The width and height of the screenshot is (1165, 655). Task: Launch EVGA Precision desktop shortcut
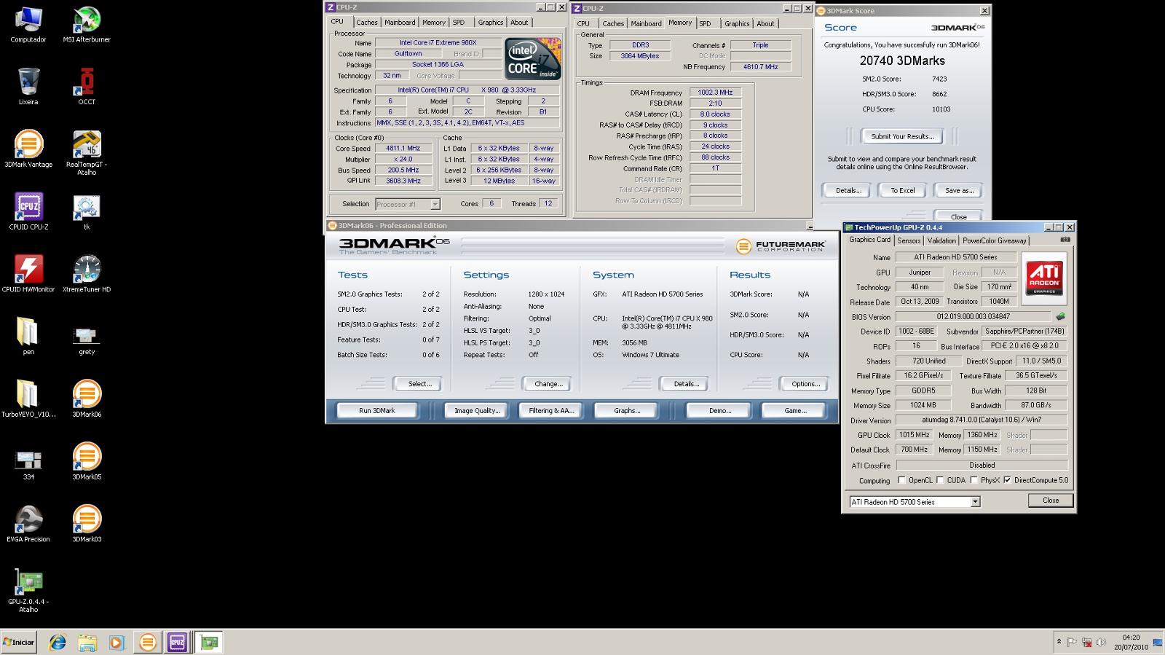[28, 525]
